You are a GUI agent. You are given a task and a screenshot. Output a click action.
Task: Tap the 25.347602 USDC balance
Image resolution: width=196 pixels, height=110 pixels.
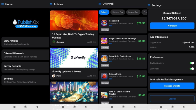coord(174,18)
